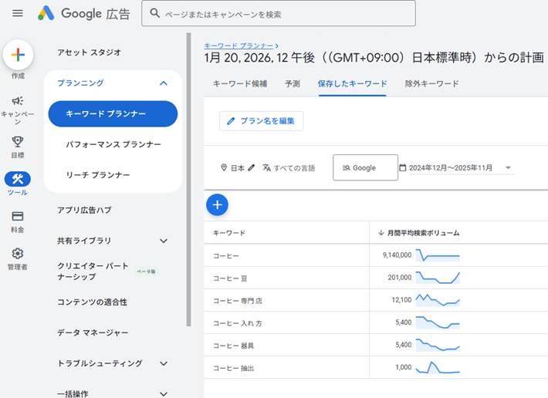
Task: Select コーヒー 器具 keyword row
Action: [376, 345]
